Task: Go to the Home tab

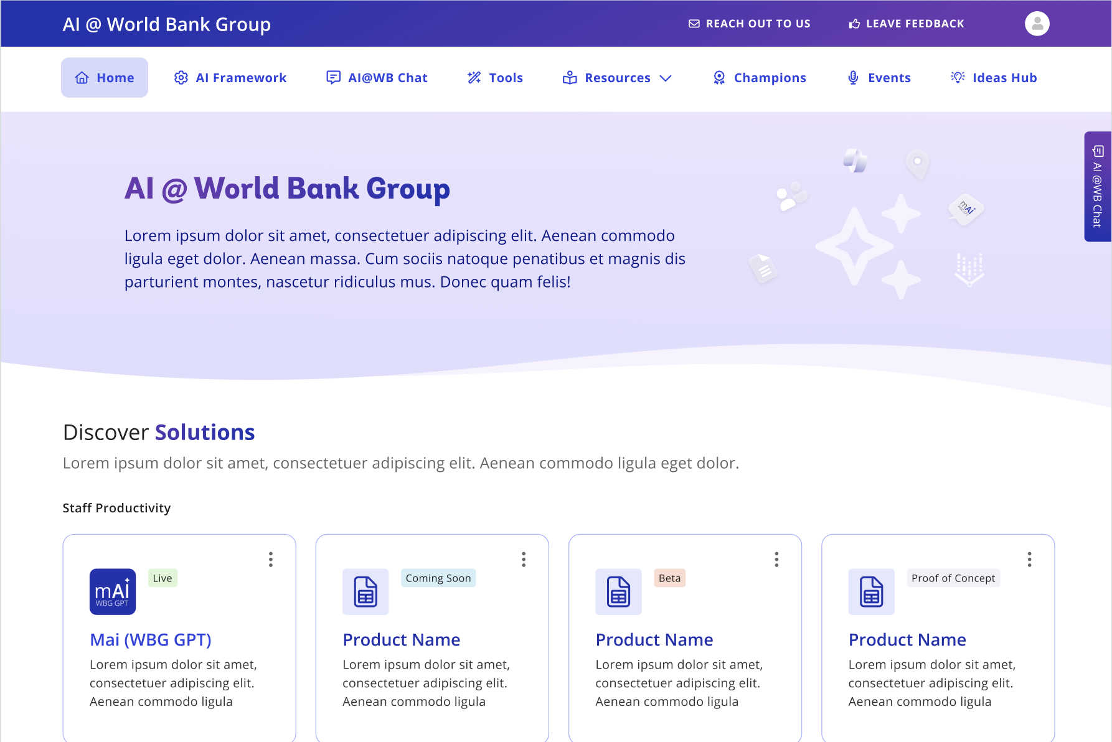Action: pyautogui.click(x=105, y=78)
